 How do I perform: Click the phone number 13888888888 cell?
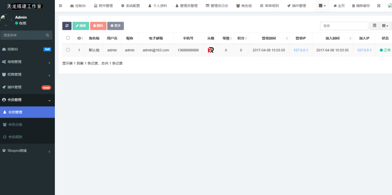pos(188,50)
